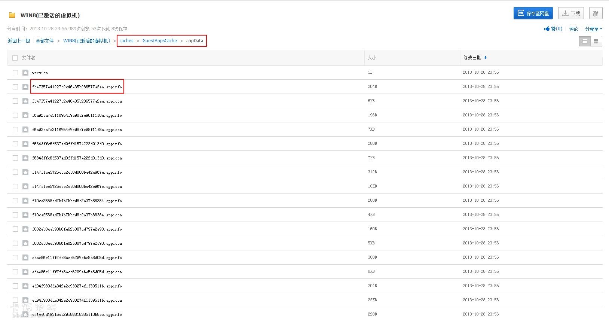Switch to grid thumbnail view icon
Image resolution: width=609 pixels, height=320 pixels.
(x=596, y=42)
